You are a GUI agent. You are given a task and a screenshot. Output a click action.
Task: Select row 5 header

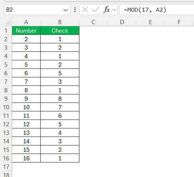(6, 65)
